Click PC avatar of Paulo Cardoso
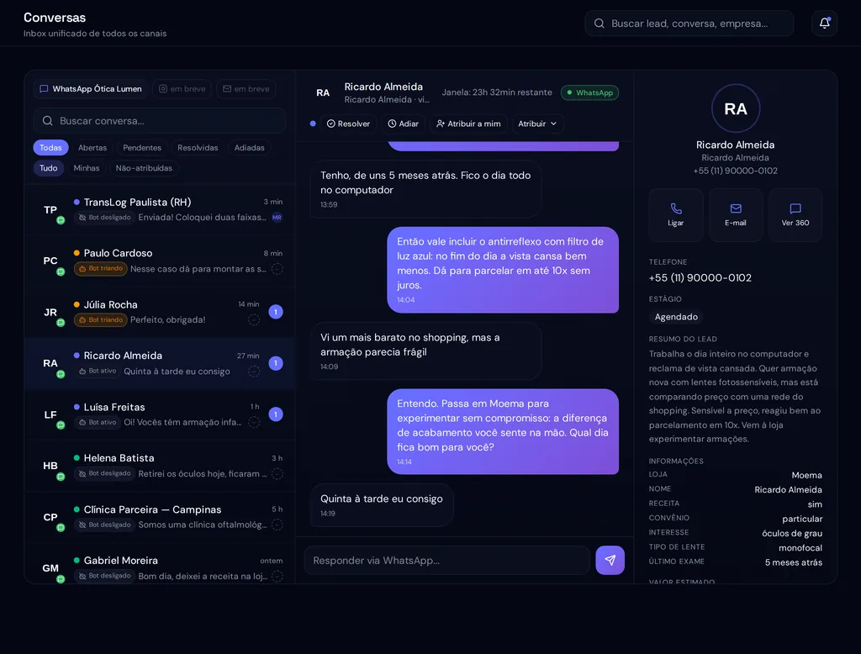 (x=50, y=261)
